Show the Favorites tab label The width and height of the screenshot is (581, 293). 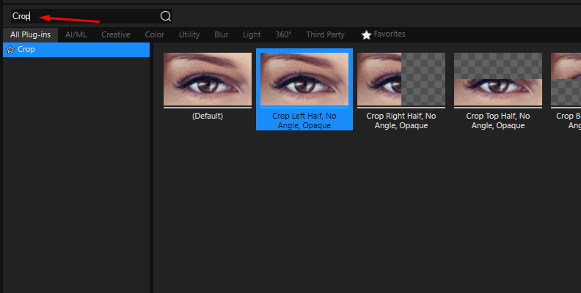390,34
